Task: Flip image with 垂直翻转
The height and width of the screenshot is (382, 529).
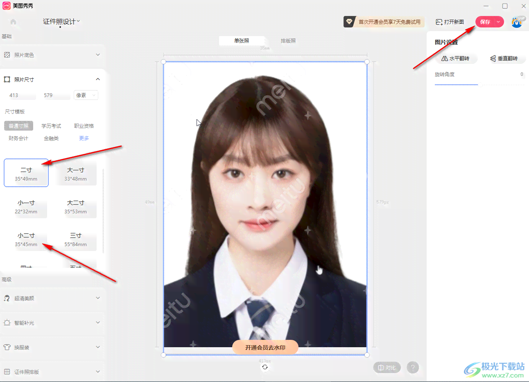Action: [x=504, y=59]
